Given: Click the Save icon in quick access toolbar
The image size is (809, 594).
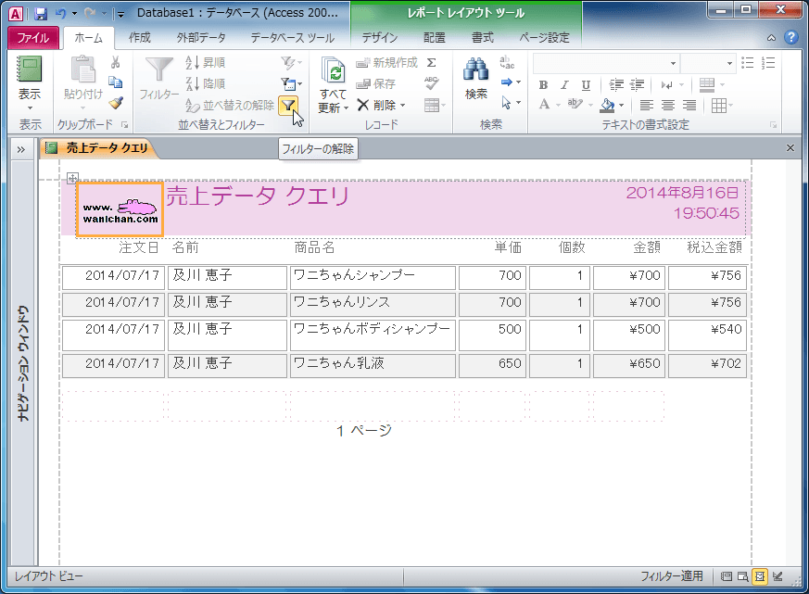Looking at the screenshot, I should click(x=41, y=13).
